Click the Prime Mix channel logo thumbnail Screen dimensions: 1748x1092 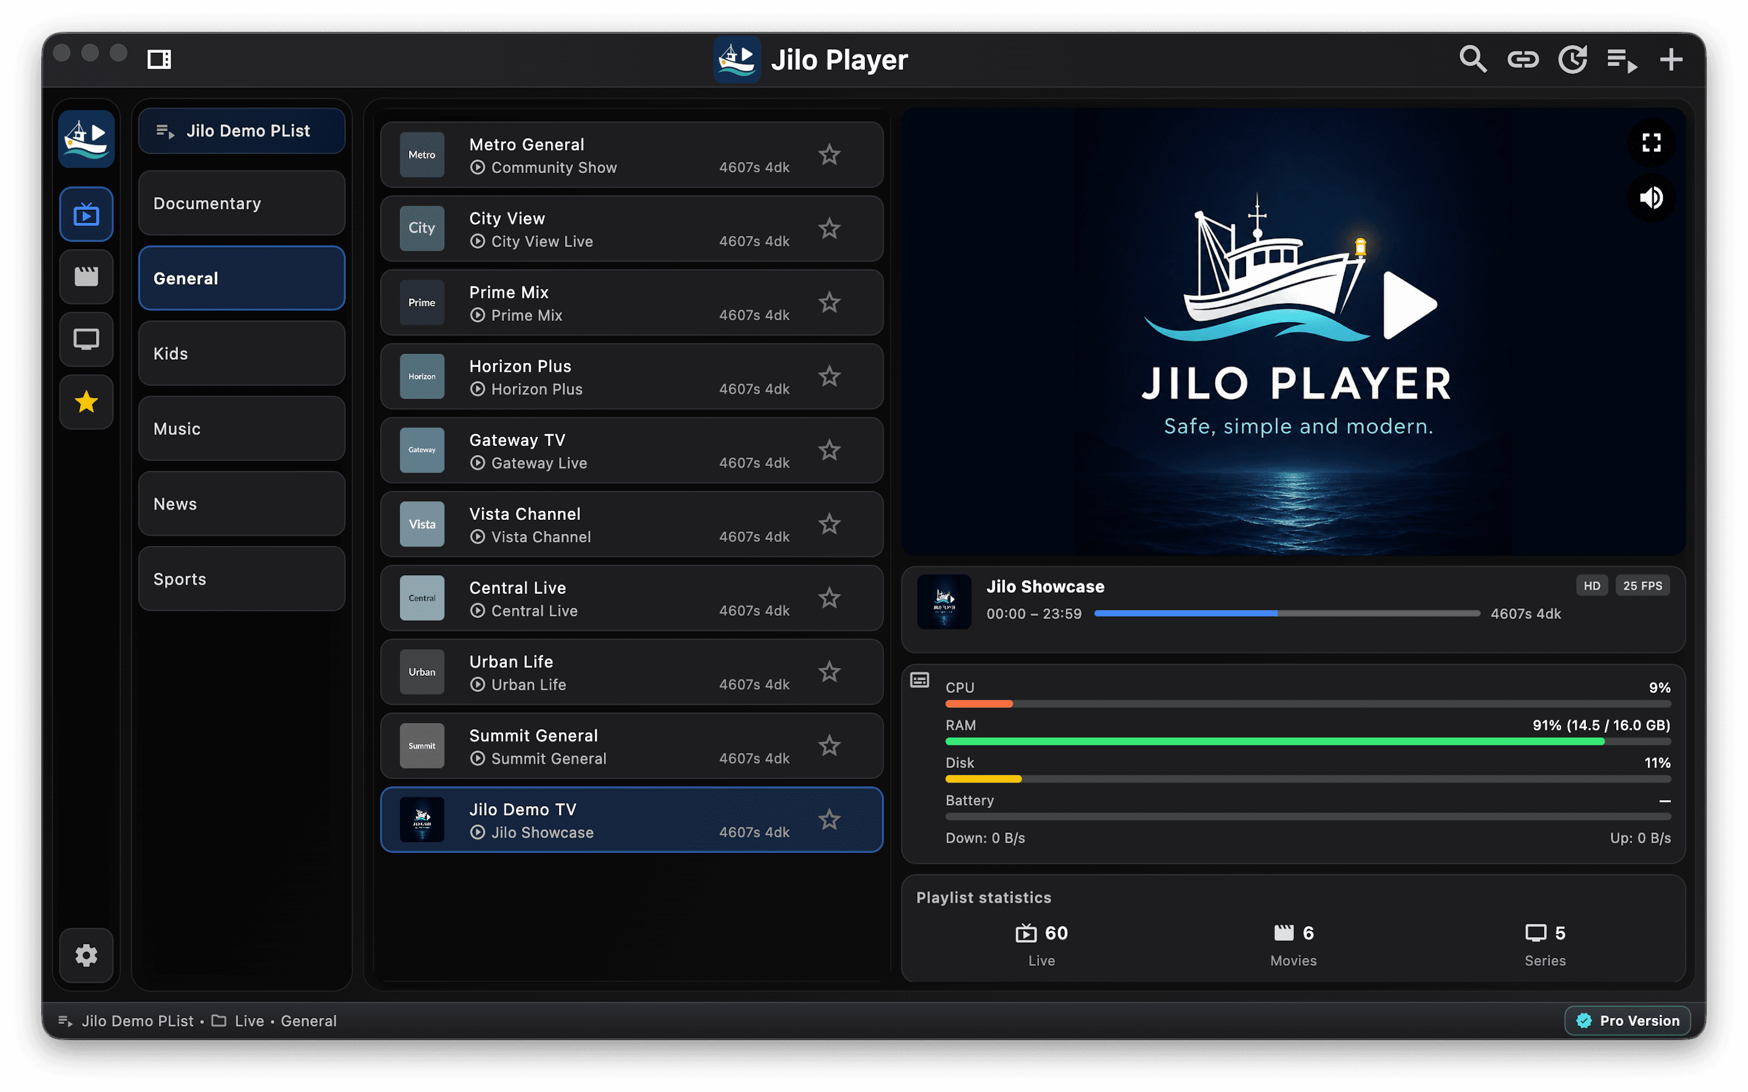422,303
